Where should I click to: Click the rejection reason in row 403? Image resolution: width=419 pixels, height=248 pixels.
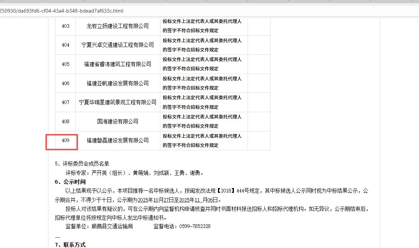click(202, 26)
